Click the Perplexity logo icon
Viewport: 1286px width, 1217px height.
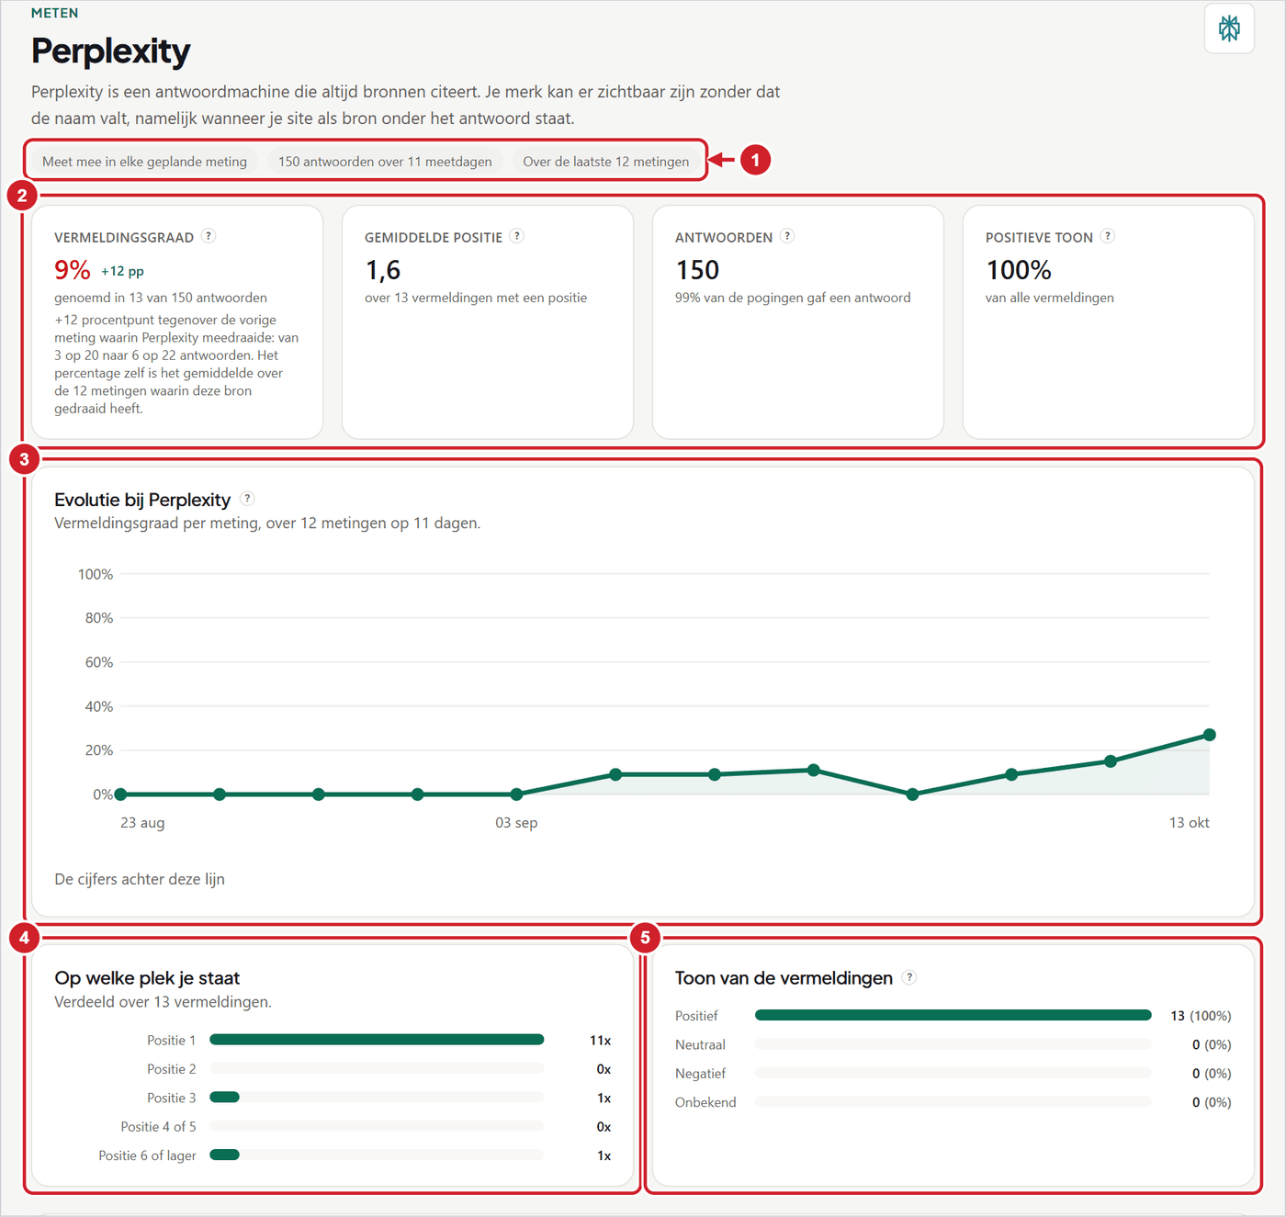tap(1229, 28)
